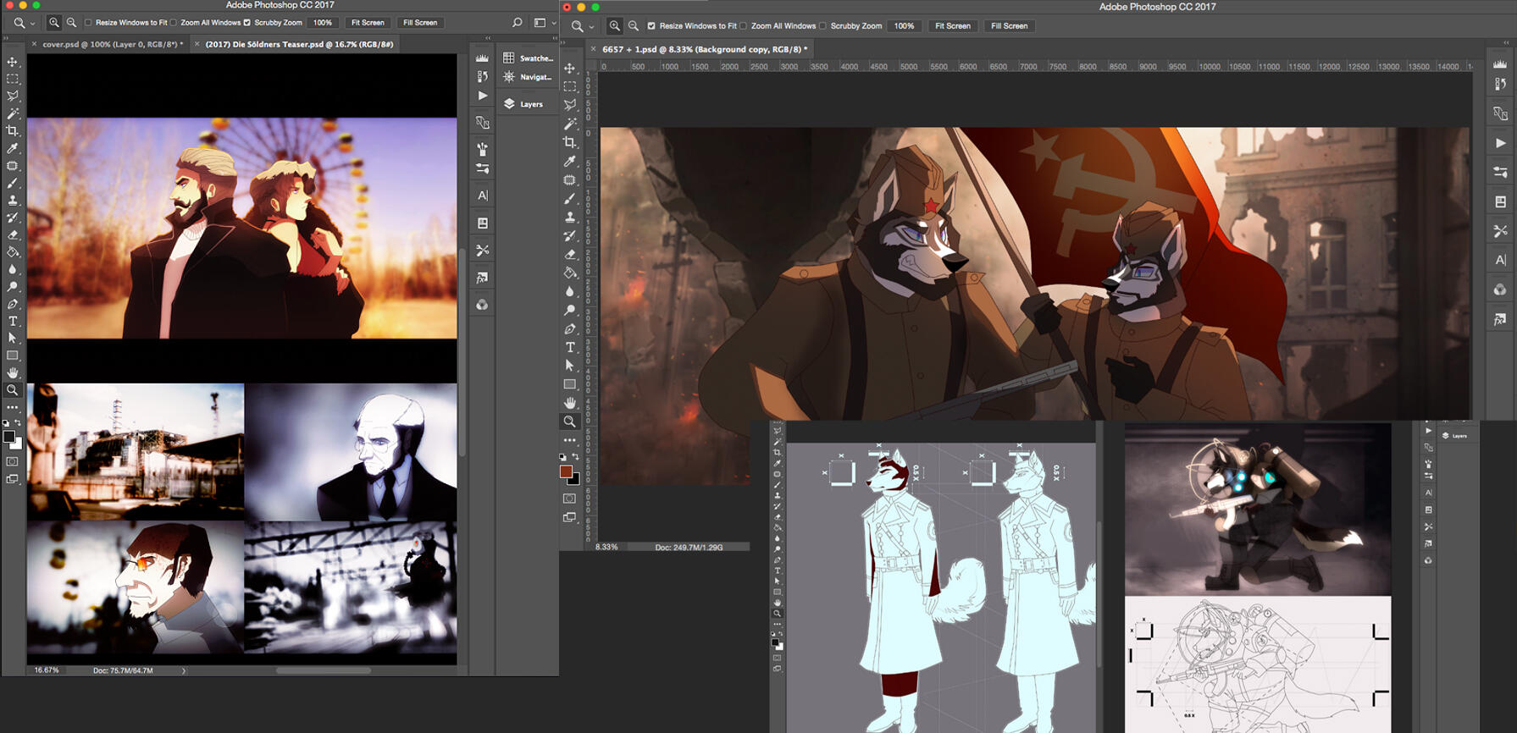
Task: Uncheck Resize Windows to Fit in right window
Action: pyautogui.click(x=651, y=26)
